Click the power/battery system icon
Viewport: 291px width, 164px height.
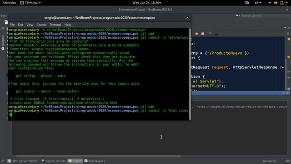[282, 3]
